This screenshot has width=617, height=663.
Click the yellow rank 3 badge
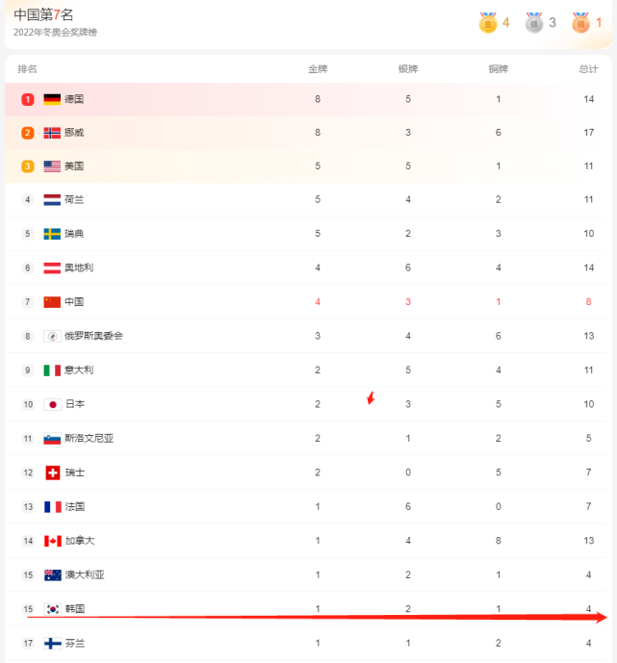coord(28,166)
